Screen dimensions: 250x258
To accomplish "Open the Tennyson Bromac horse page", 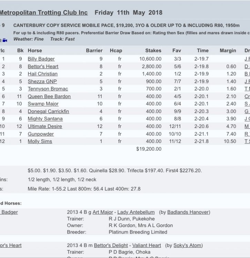I will point(48,89).
